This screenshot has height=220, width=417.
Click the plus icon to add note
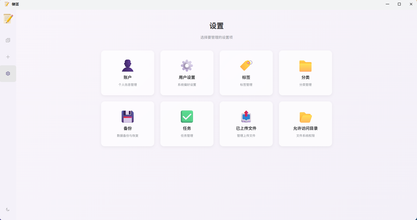tap(8, 57)
